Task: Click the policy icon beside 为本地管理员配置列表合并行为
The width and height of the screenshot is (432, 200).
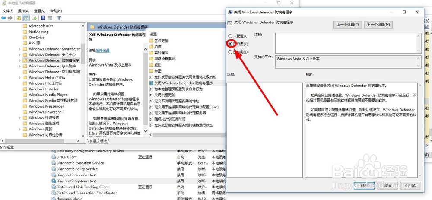Action: (x=151, y=89)
